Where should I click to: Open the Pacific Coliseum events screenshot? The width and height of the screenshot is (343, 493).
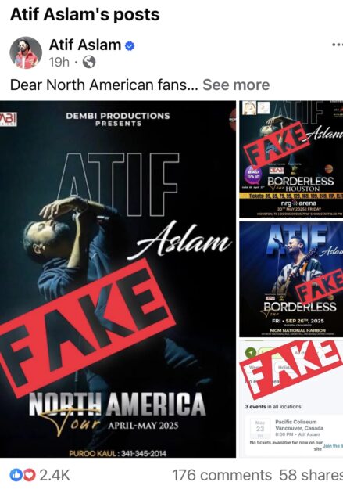point(291,399)
